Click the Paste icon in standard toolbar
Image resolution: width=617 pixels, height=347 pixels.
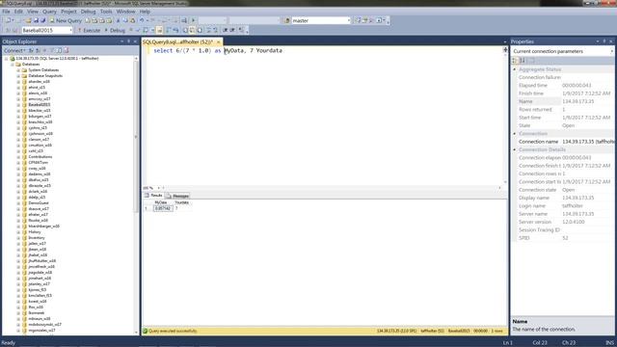coord(133,20)
